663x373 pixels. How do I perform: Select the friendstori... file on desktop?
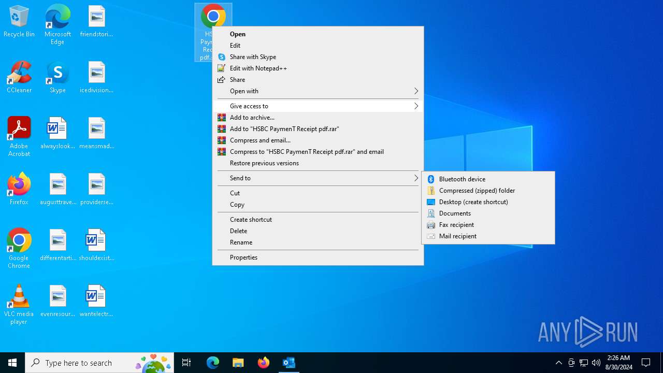pos(96,22)
